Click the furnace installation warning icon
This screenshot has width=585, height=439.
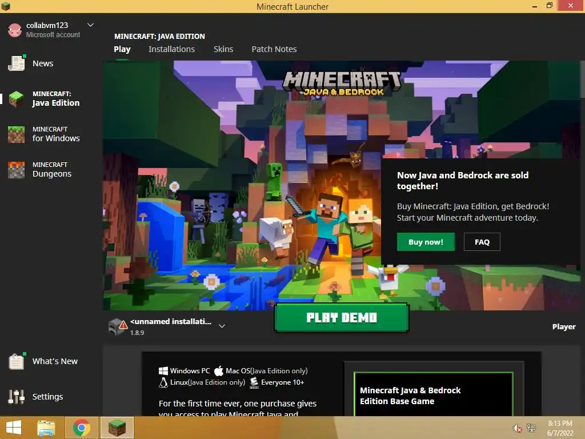coord(118,326)
